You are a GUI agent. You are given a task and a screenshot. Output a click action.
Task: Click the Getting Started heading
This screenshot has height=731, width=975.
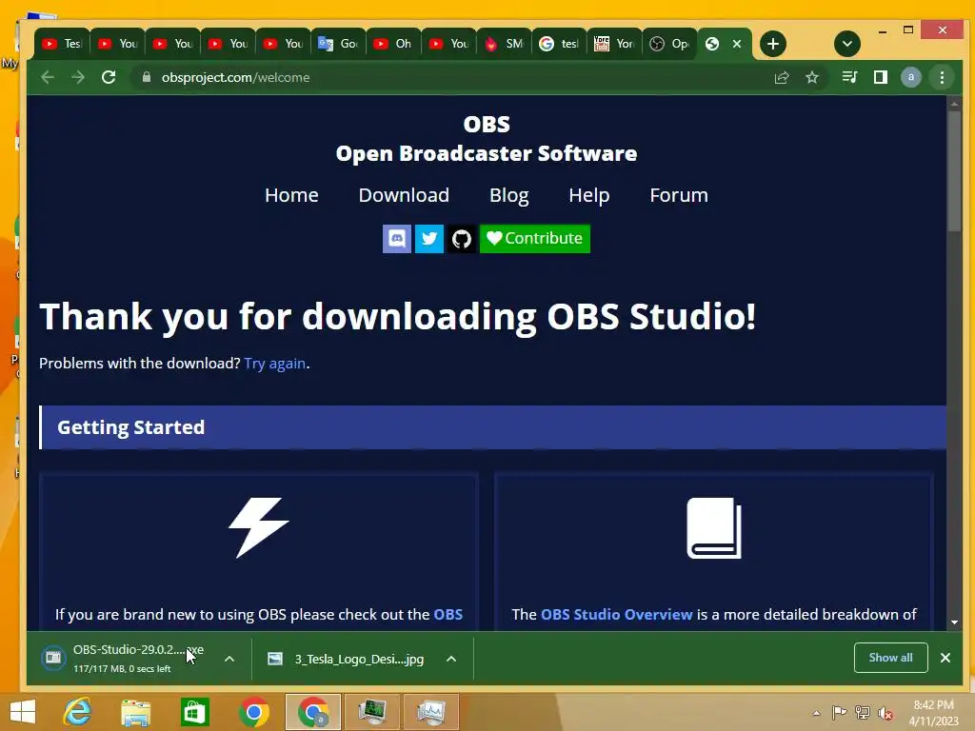pyautogui.click(x=131, y=427)
